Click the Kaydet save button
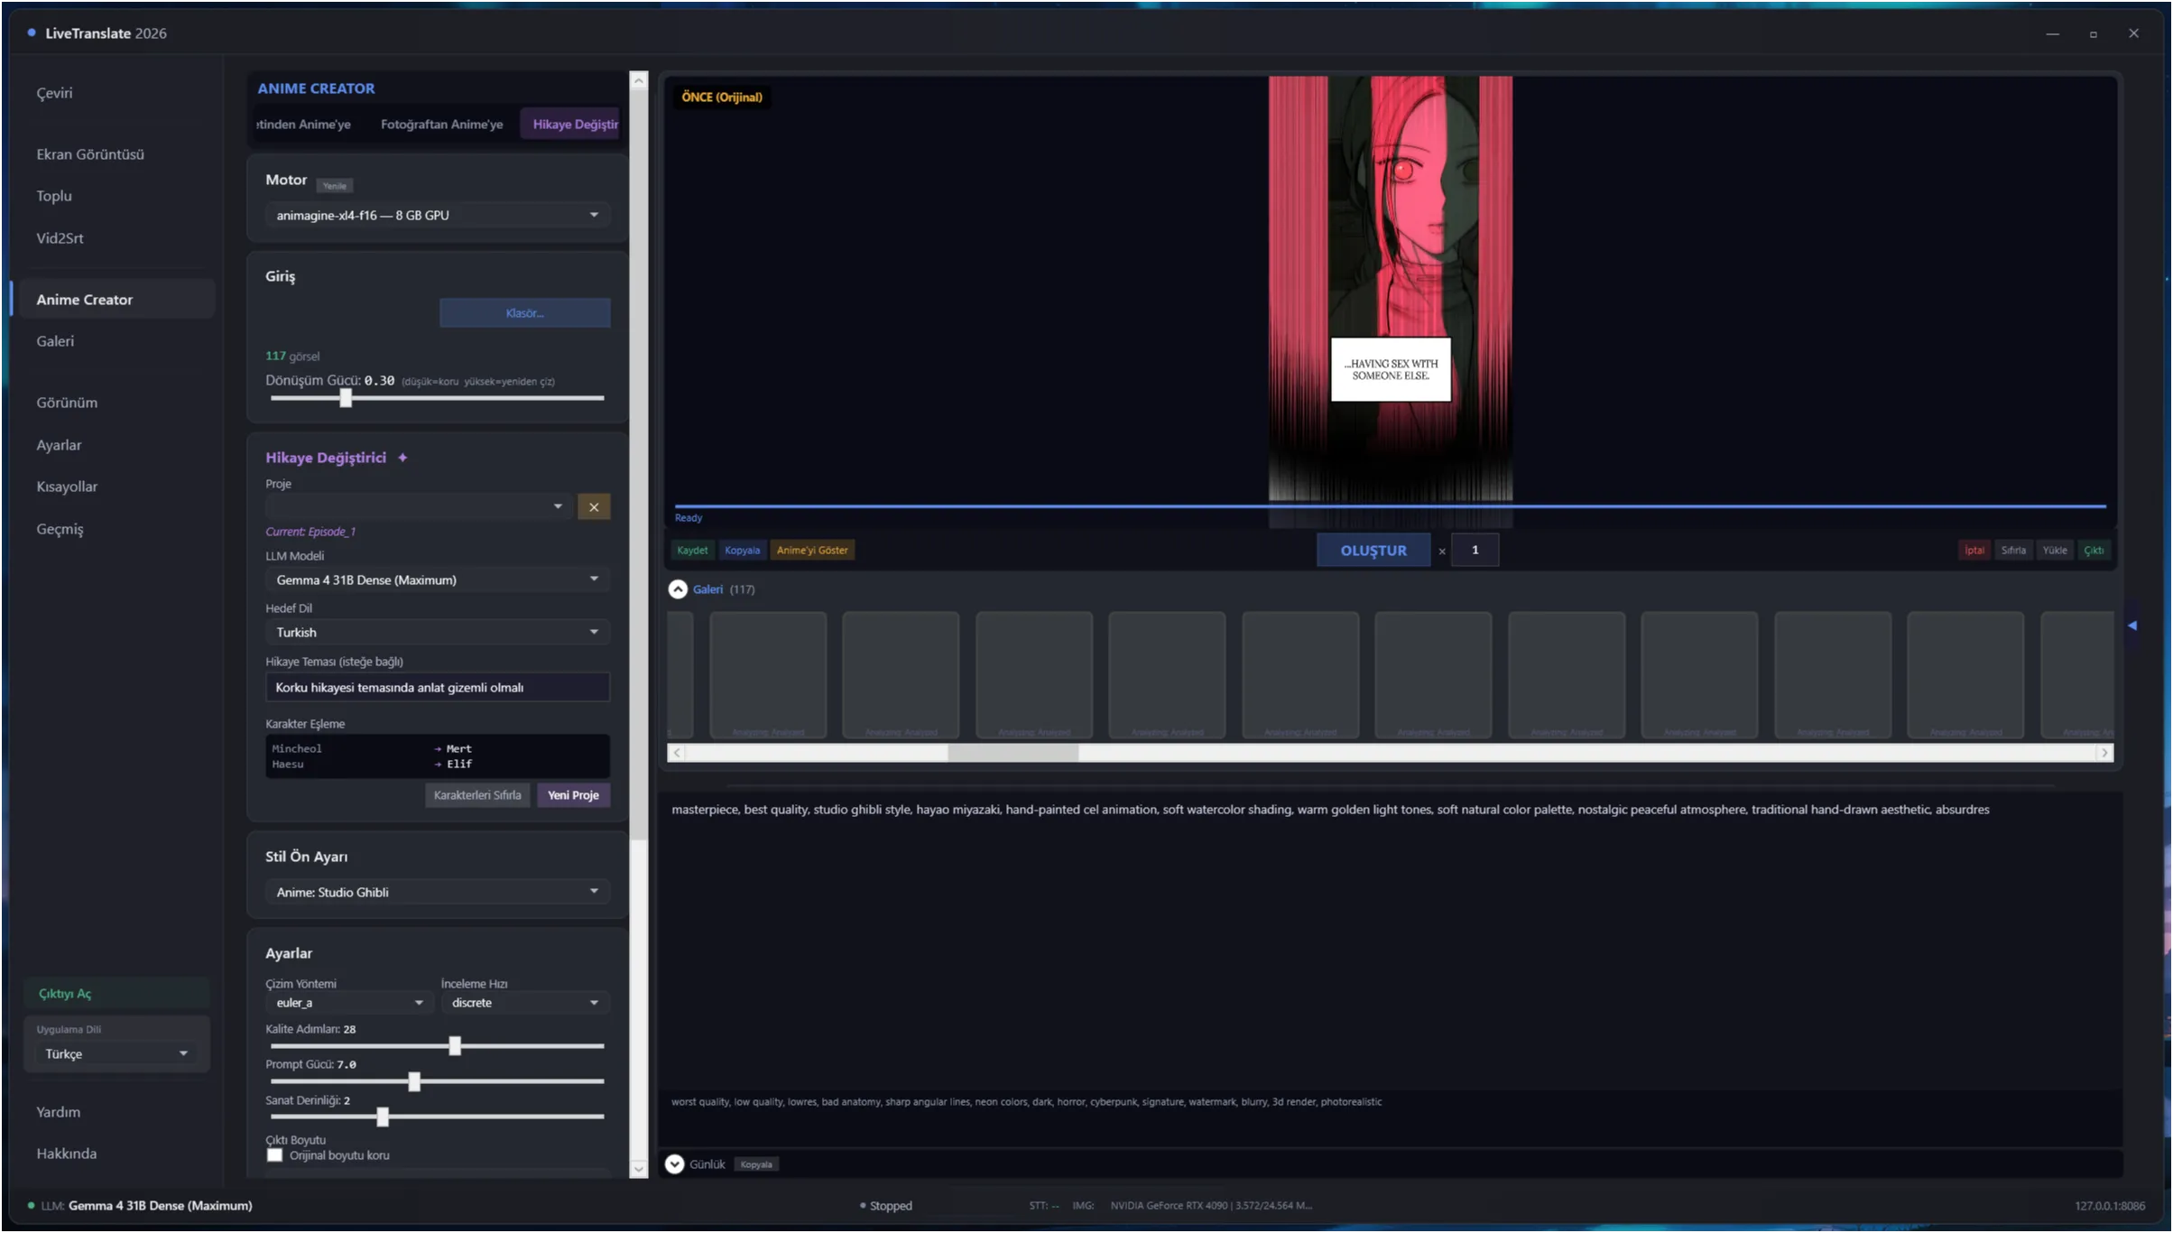 [692, 551]
